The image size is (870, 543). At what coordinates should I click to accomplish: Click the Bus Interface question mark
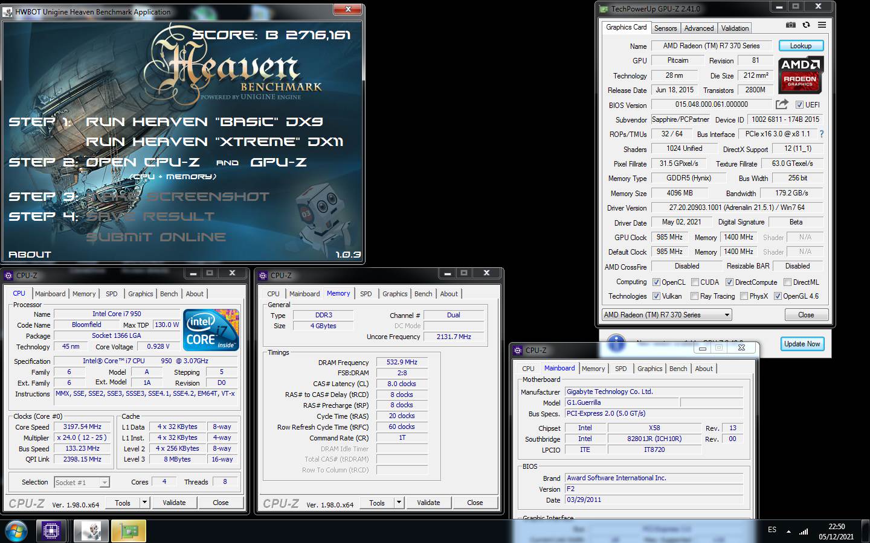(x=821, y=134)
